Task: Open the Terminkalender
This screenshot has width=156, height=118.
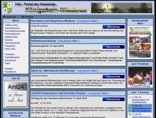Action: click(x=12, y=43)
